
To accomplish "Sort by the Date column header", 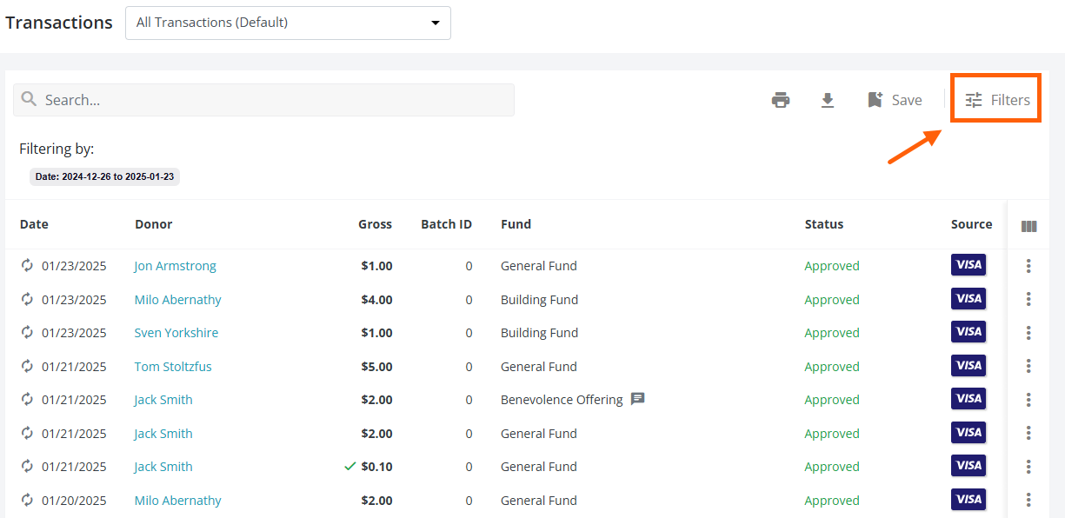I will (x=34, y=223).
